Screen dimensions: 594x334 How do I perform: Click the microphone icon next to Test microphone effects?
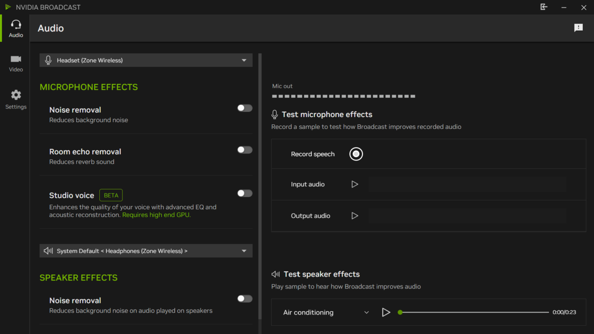click(x=274, y=114)
